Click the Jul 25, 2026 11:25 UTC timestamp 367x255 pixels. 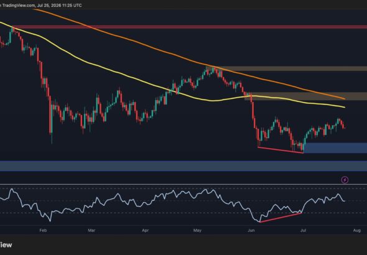tap(60, 5)
